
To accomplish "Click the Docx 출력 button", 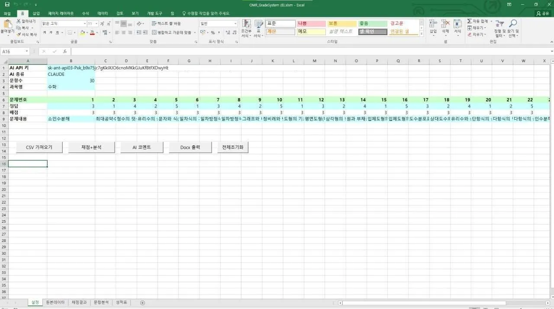I will coord(190,147).
